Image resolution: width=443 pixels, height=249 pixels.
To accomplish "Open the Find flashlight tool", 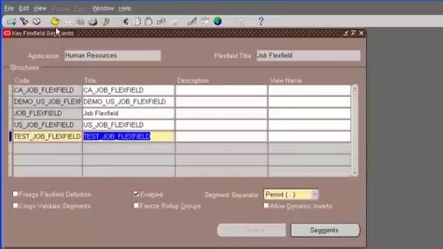I will point(24,21).
